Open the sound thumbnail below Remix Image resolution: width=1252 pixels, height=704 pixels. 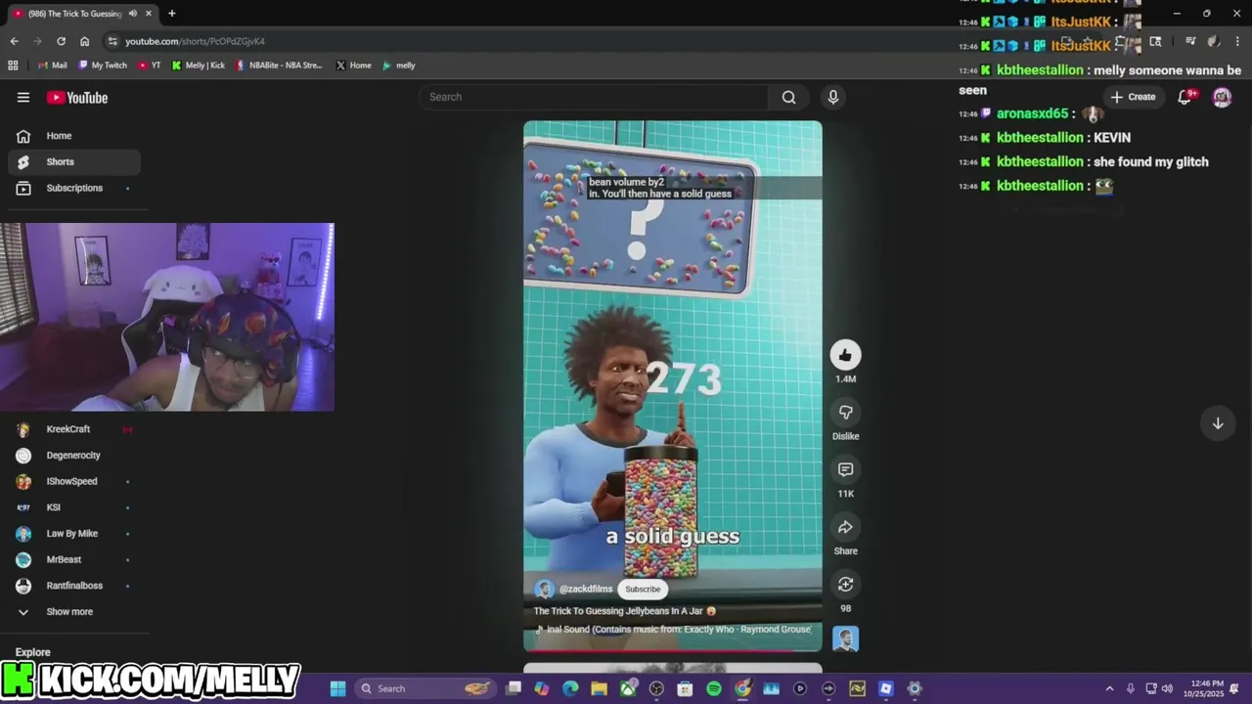pos(845,638)
